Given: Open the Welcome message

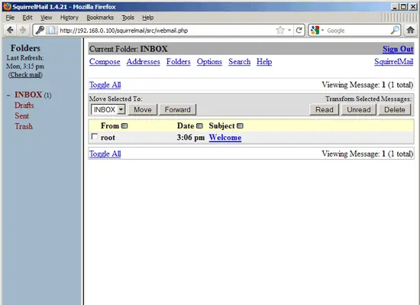Looking at the screenshot, I should click(x=225, y=138).
